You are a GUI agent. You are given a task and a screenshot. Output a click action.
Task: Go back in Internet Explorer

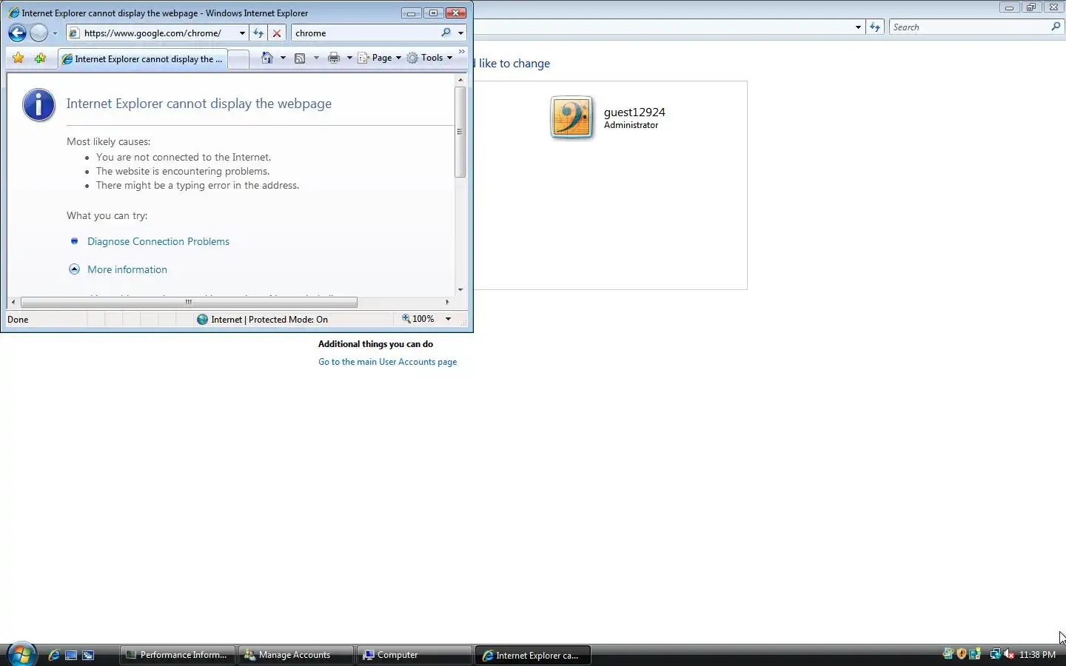pos(17,33)
